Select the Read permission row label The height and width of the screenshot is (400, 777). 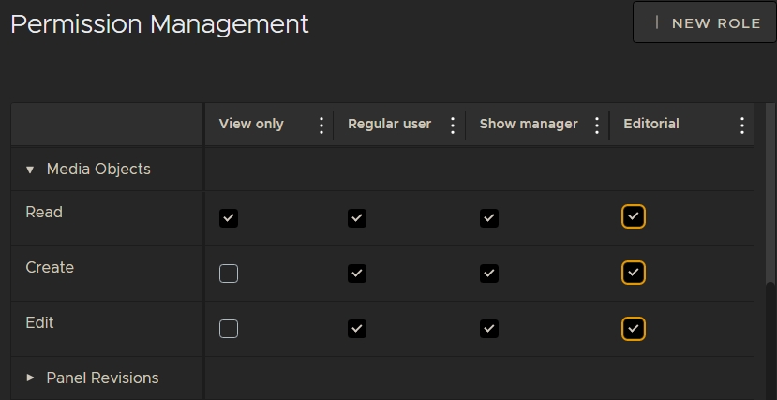pyautogui.click(x=44, y=213)
